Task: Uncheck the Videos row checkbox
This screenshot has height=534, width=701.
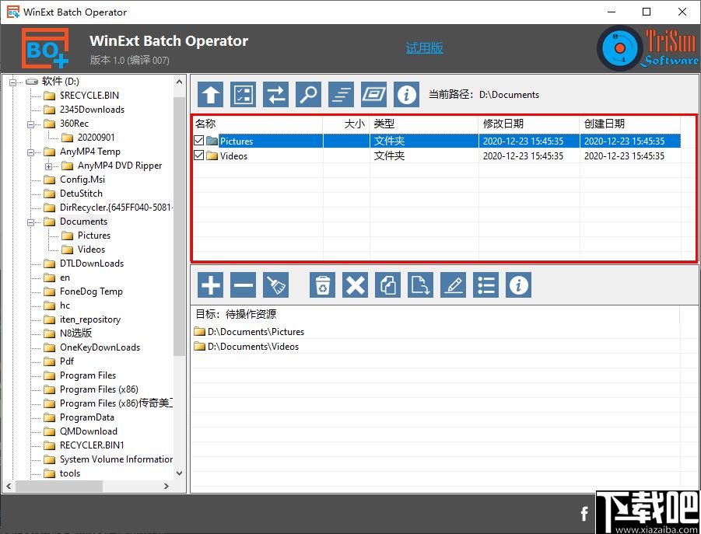Action: 199,155
